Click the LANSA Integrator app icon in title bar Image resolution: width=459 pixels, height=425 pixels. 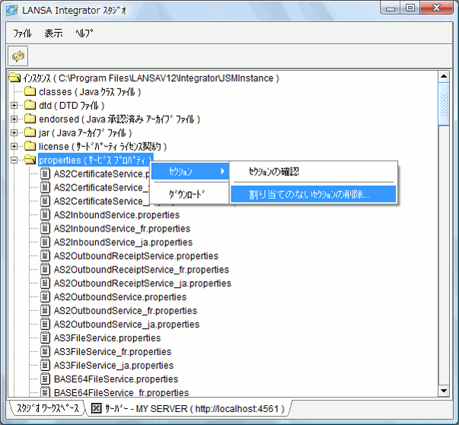click(12, 11)
